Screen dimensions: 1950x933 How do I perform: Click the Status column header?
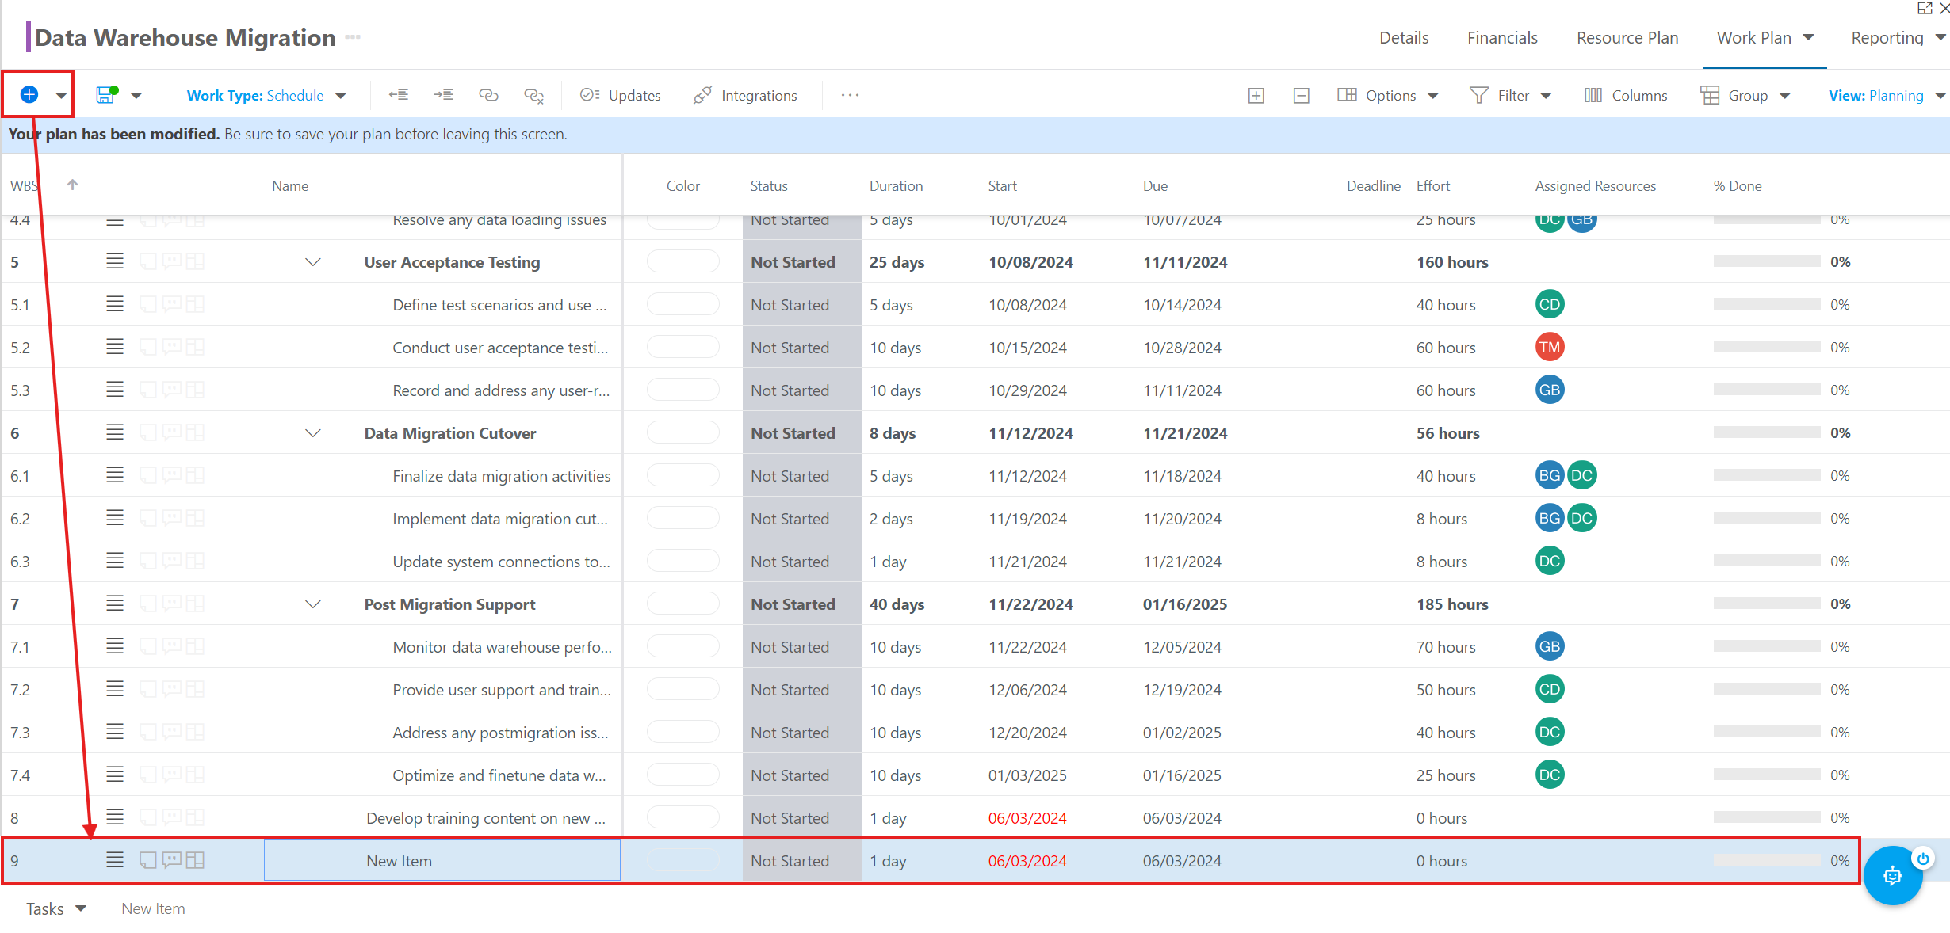tap(769, 186)
